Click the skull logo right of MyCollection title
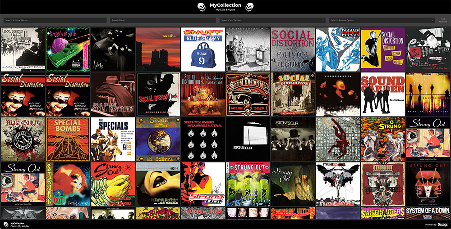Image resolution: width=451 pixels, height=229 pixels. click(249, 7)
